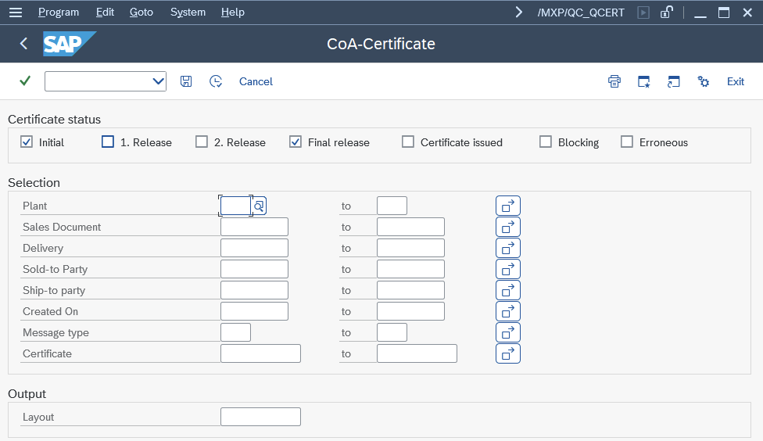Click the Exit button
Screen dimensions: 763x441
click(736, 81)
